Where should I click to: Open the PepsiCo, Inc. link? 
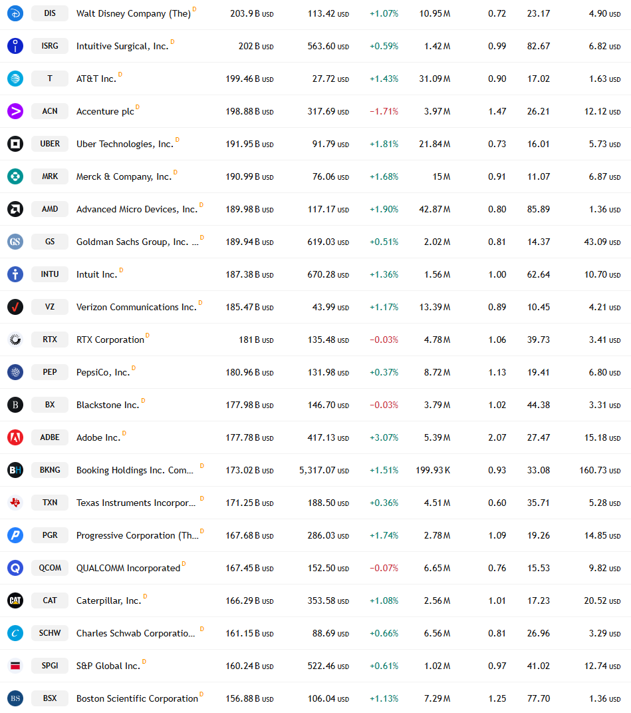click(x=103, y=372)
